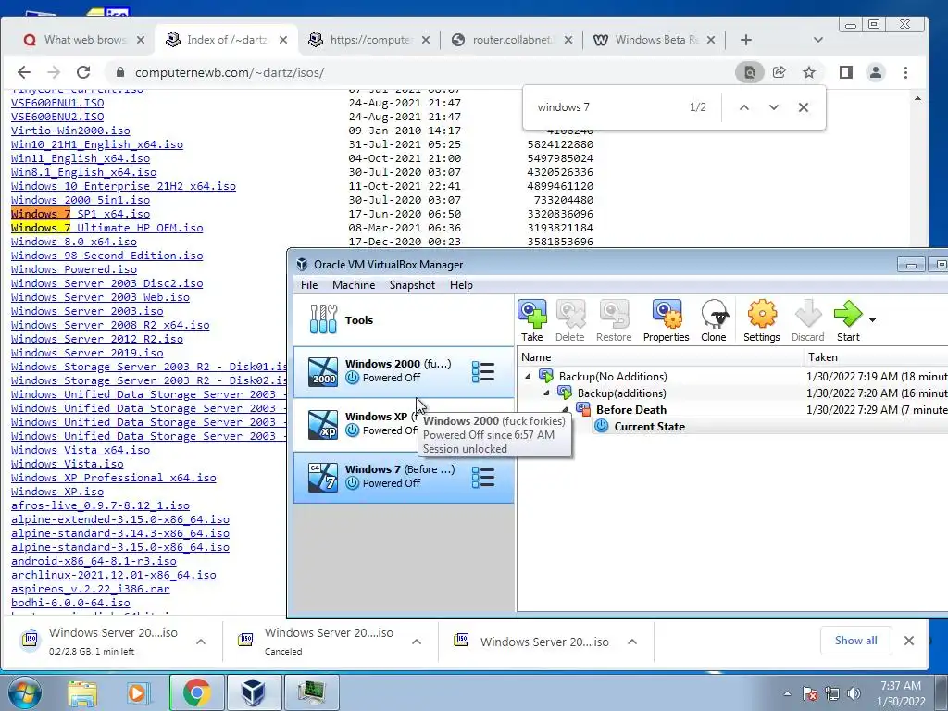This screenshot has width=948, height=711.
Task: Click Show all downloads button
Action: coord(855,641)
